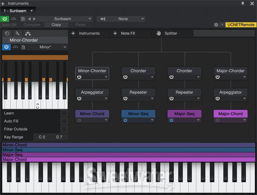Toggle power on Arpeggiator above Minor-Chord
This screenshot has width=257, height=195.
point(79,98)
